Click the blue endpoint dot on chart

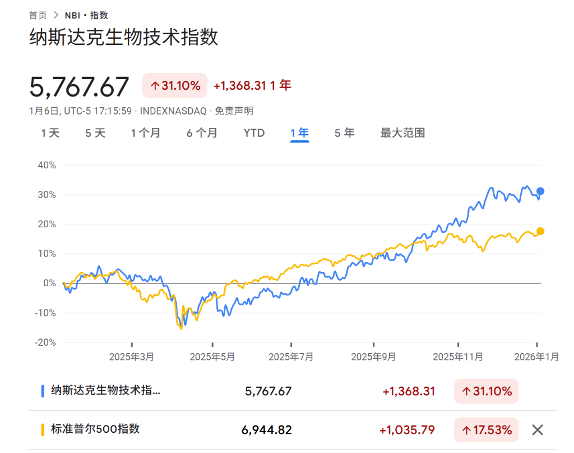pyautogui.click(x=540, y=191)
